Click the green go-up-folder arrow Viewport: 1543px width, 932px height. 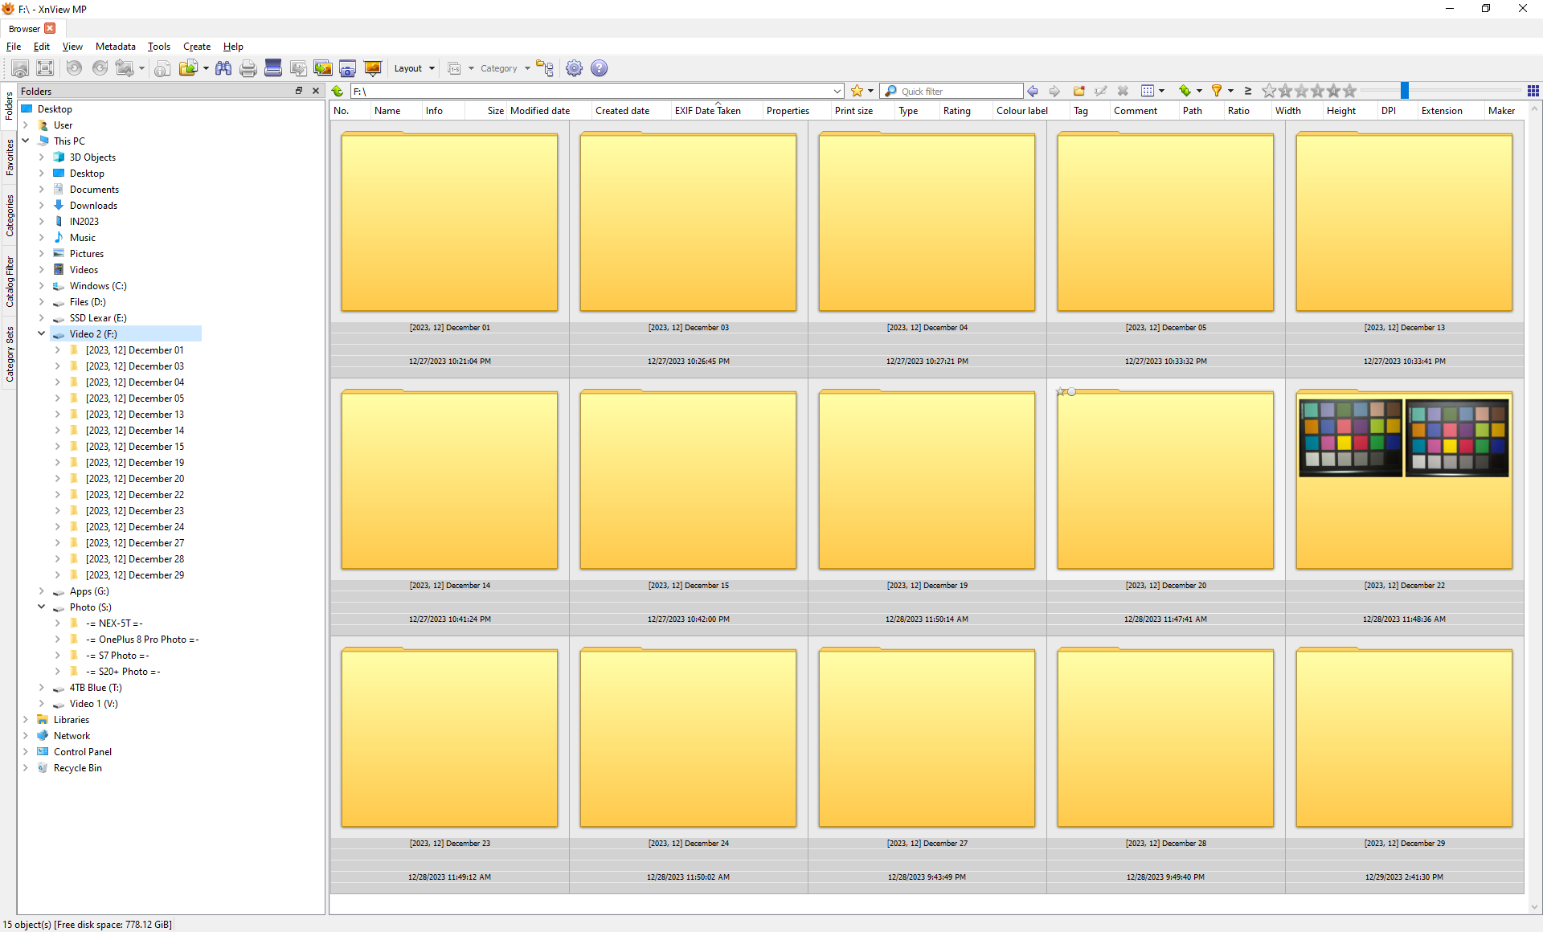(338, 91)
